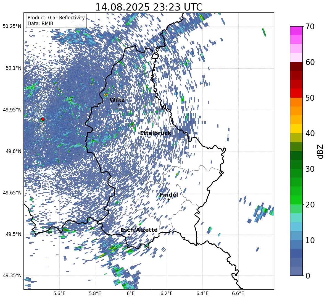Click the Wiltz location cross marker
The height and width of the screenshot is (299, 327).
(119, 105)
